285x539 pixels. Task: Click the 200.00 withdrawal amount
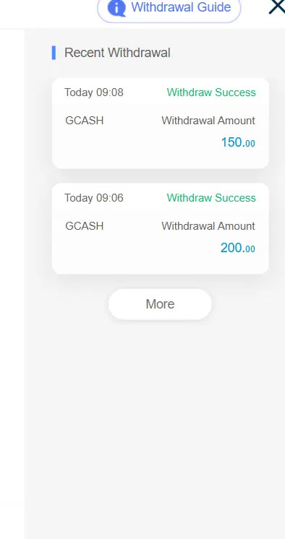click(238, 248)
